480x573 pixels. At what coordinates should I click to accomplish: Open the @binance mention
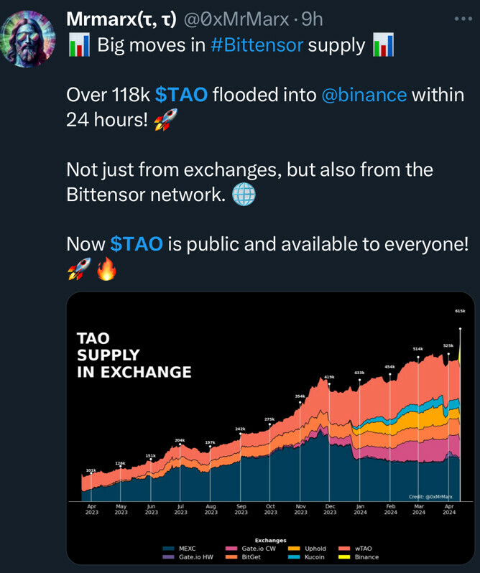[363, 95]
